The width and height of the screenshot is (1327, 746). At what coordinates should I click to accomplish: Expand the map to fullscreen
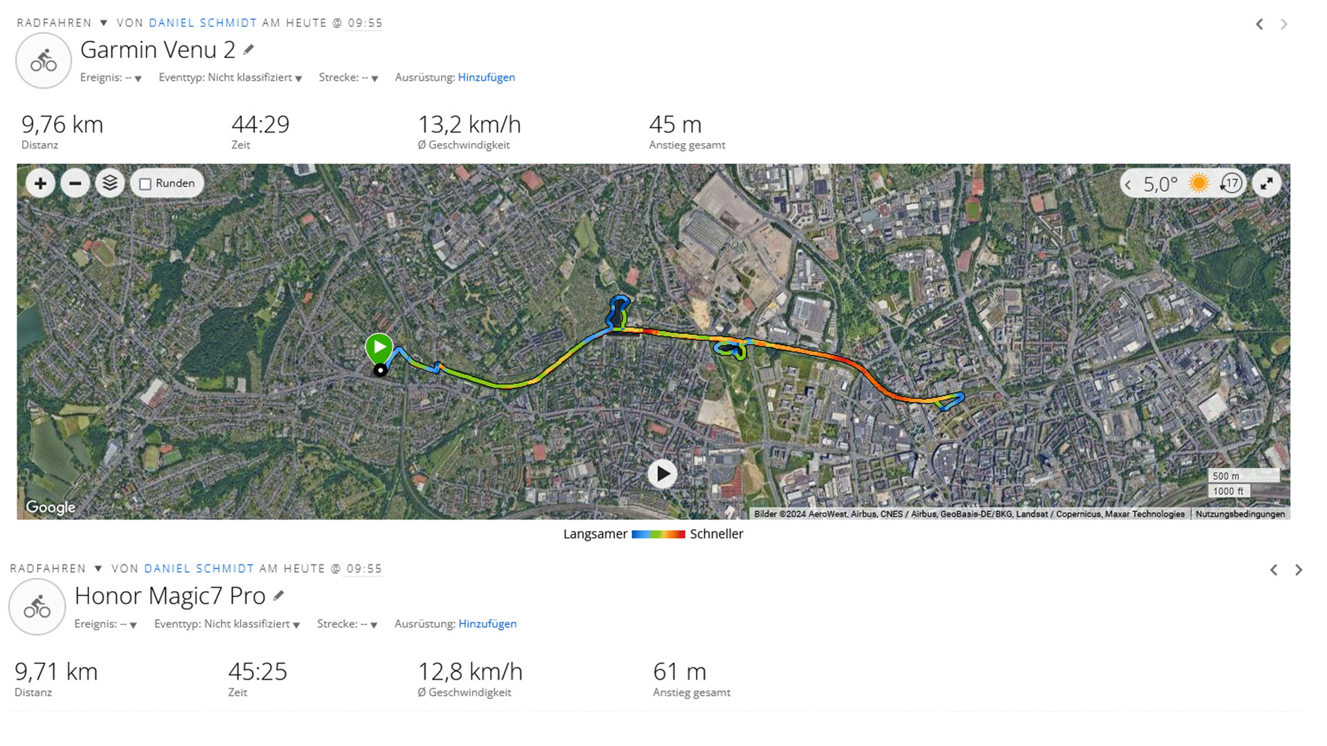pyautogui.click(x=1266, y=184)
